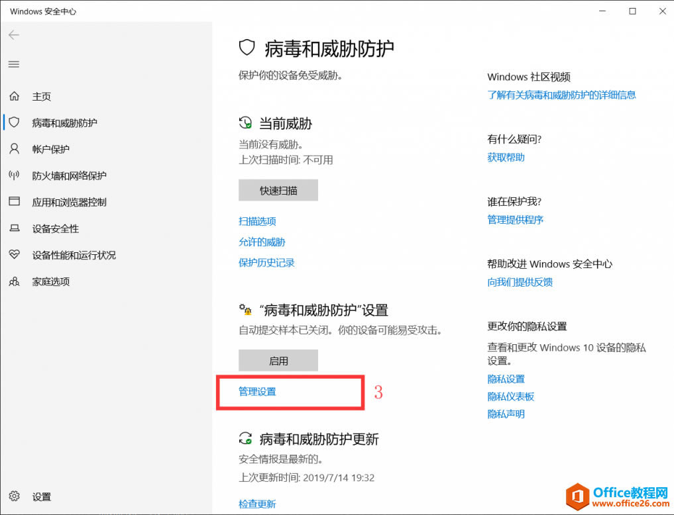Open the 隐私声明 link
Viewport: 674px width, 515px height.
506,414
